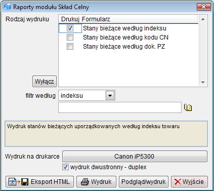The width and height of the screenshot is (214, 191).
Task: Check 'Stany bieżące według dok. PZ' checkbox
Action: click(70, 46)
